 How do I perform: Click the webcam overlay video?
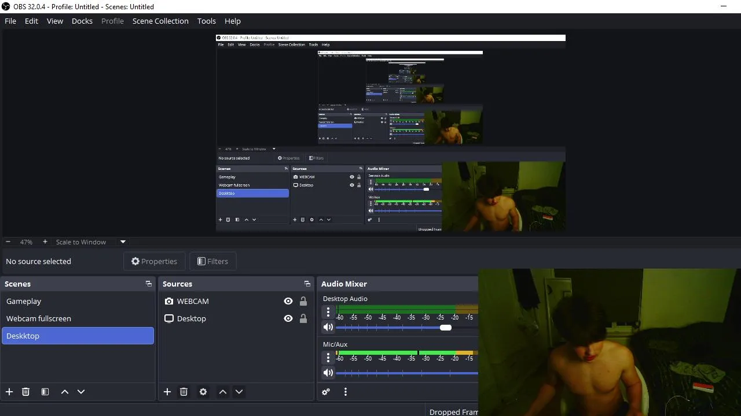tap(610, 342)
